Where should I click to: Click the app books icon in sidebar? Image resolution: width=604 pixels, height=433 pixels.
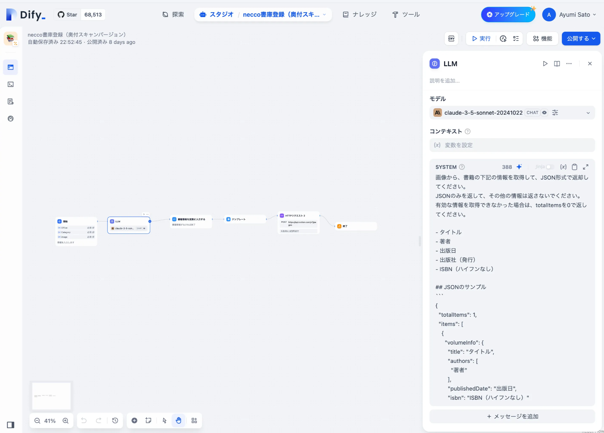11,39
